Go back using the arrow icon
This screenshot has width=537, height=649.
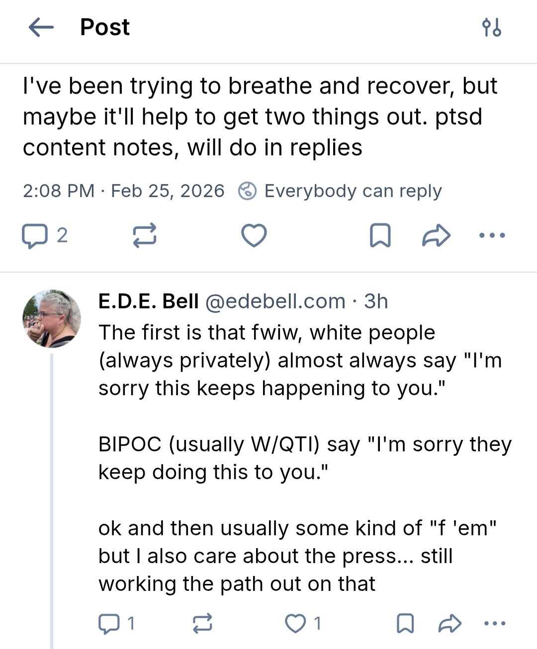(41, 27)
